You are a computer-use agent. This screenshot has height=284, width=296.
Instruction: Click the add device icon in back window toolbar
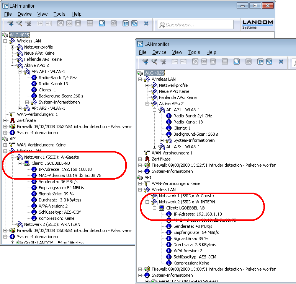pyautogui.click(x=10, y=24)
